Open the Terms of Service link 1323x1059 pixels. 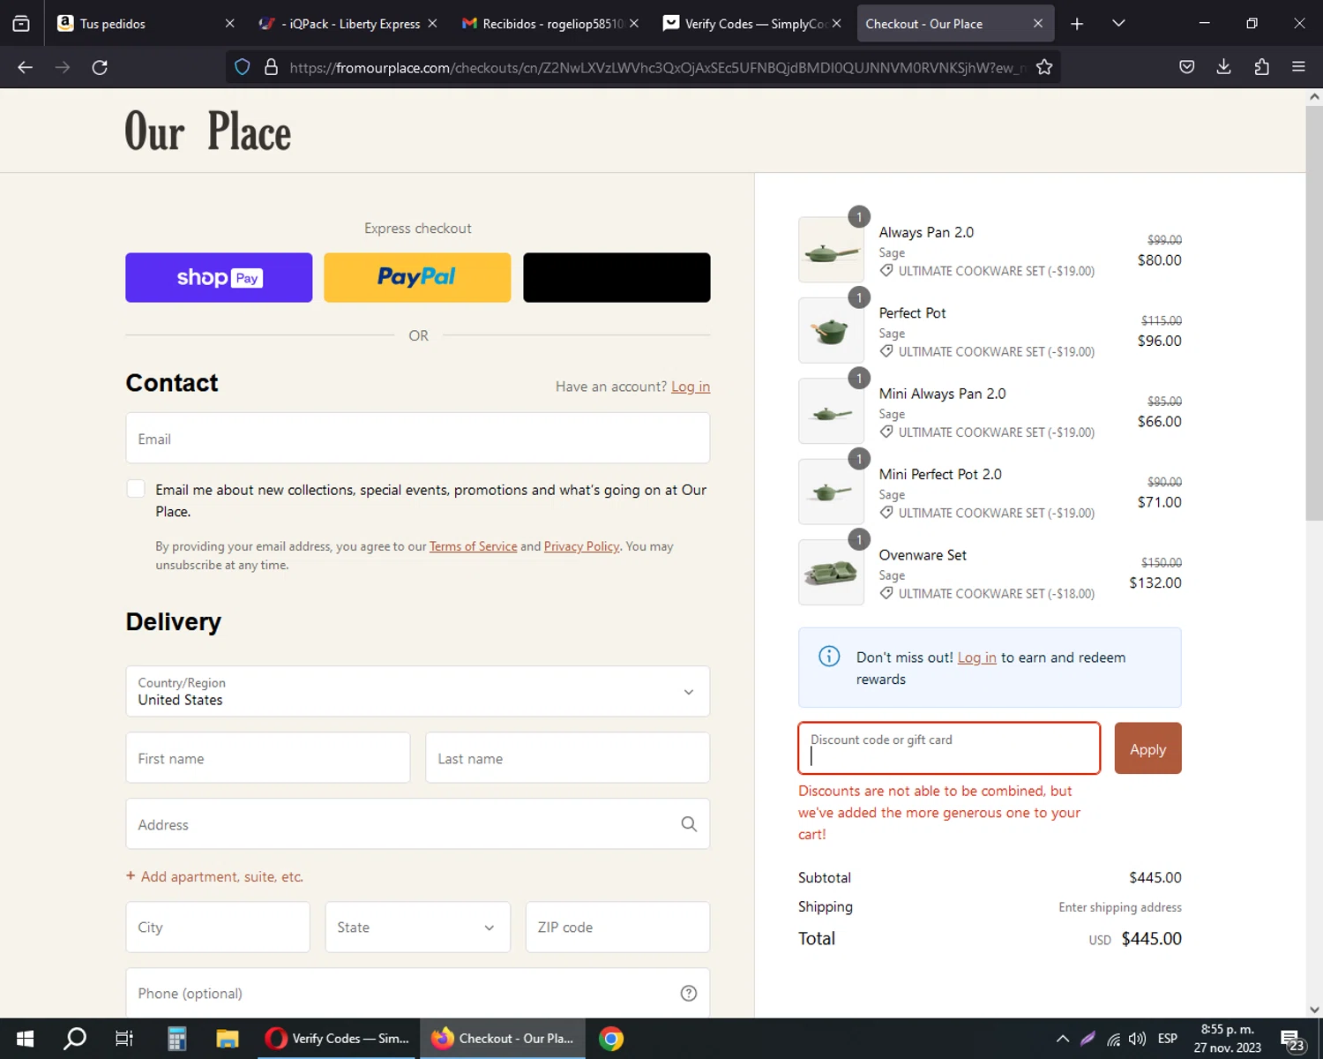(x=474, y=546)
